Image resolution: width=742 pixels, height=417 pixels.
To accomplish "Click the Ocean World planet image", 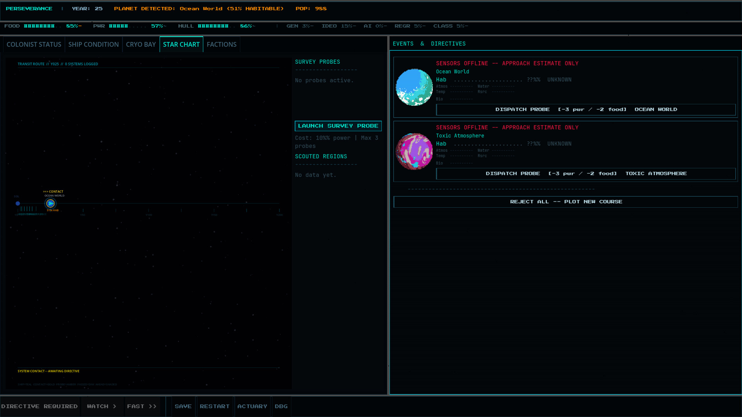I will (414, 87).
